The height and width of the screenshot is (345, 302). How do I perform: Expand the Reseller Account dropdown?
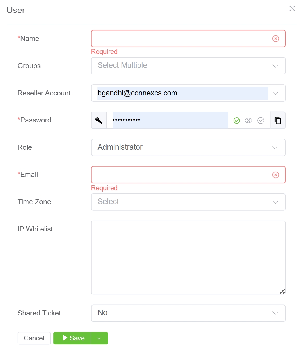point(275,93)
